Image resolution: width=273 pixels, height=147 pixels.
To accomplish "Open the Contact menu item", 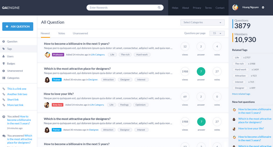I will [x=220, y=8].
